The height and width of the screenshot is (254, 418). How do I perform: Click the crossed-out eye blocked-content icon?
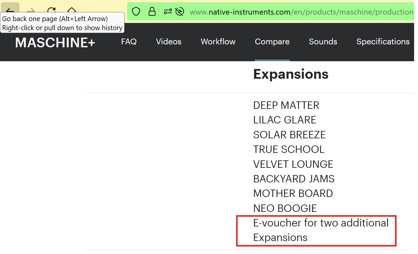pos(179,12)
